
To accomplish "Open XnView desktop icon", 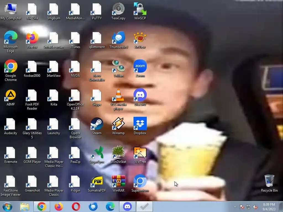I will (140, 40).
